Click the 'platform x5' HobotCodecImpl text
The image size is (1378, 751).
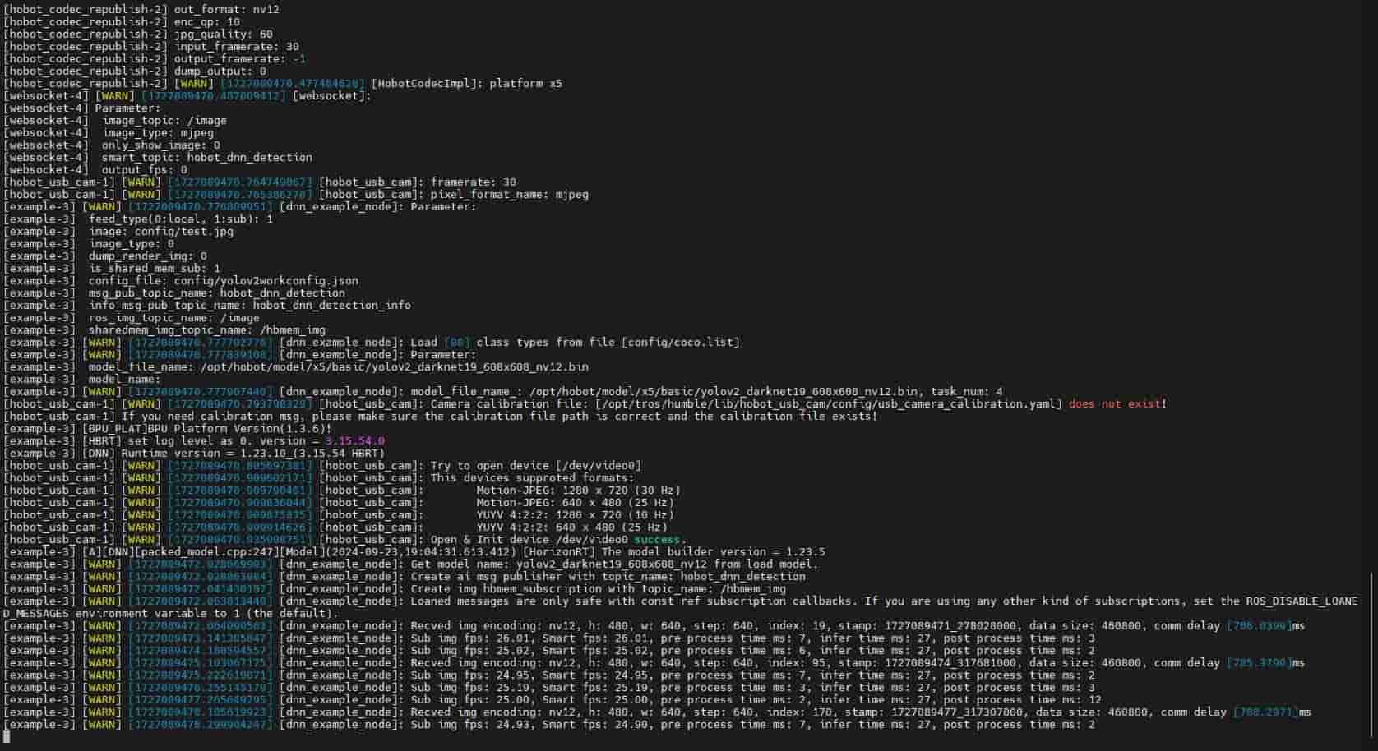click(525, 83)
